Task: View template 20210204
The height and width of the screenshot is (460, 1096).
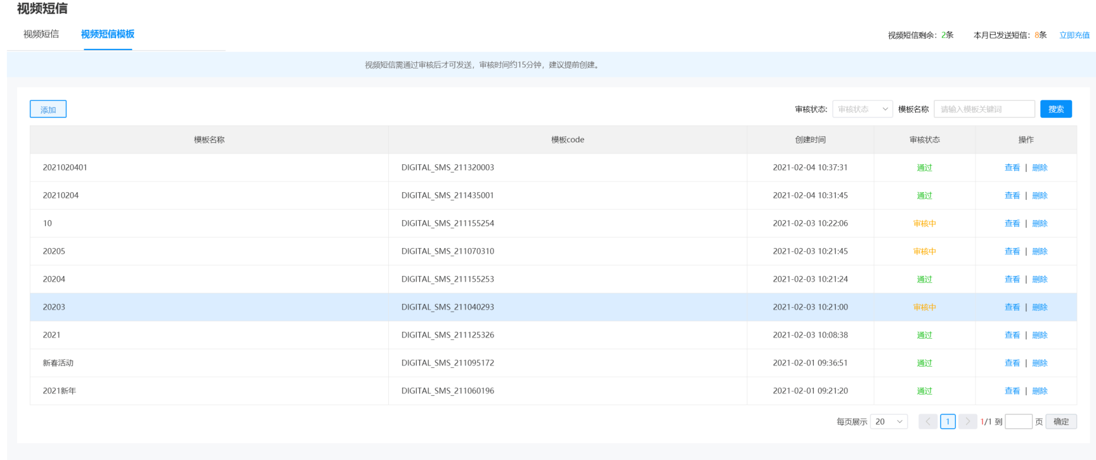Action: point(1012,195)
